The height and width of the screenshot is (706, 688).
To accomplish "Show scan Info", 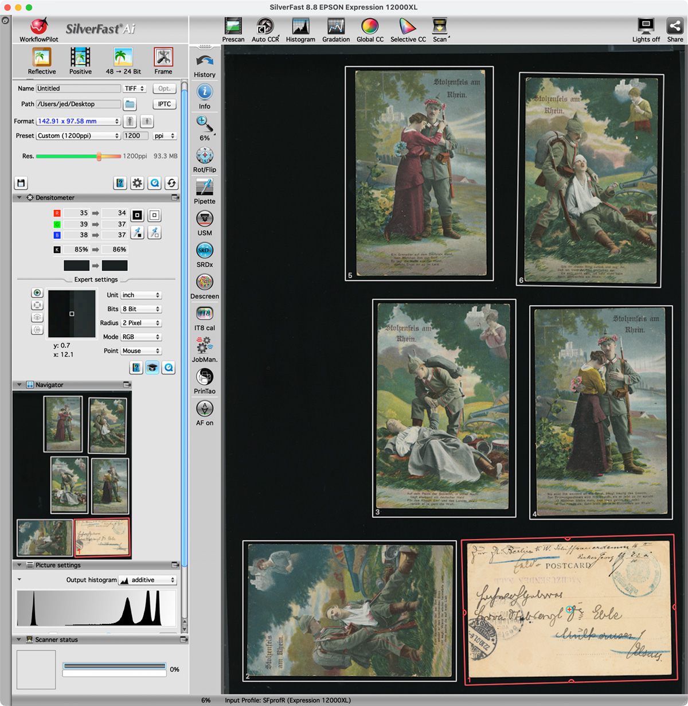I will pyautogui.click(x=205, y=96).
